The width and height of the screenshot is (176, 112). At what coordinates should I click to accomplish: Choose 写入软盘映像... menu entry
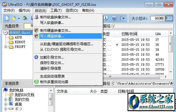point(68,23)
